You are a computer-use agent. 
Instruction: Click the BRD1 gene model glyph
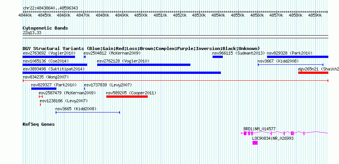tap(285, 133)
